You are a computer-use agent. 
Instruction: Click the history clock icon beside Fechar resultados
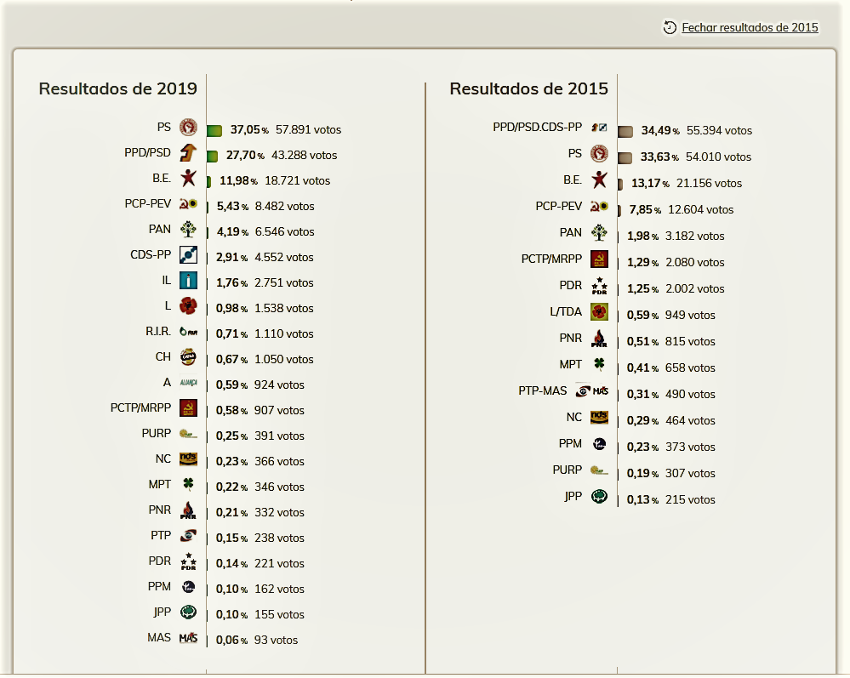pyautogui.click(x=670, y=28)
